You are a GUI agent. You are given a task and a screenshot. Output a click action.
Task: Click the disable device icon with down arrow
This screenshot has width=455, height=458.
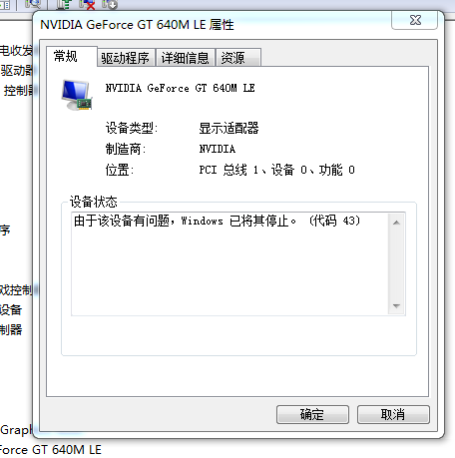[110, 4]
